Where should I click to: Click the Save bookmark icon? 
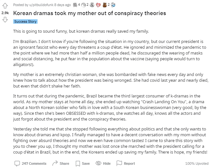[x=78, y=163]
